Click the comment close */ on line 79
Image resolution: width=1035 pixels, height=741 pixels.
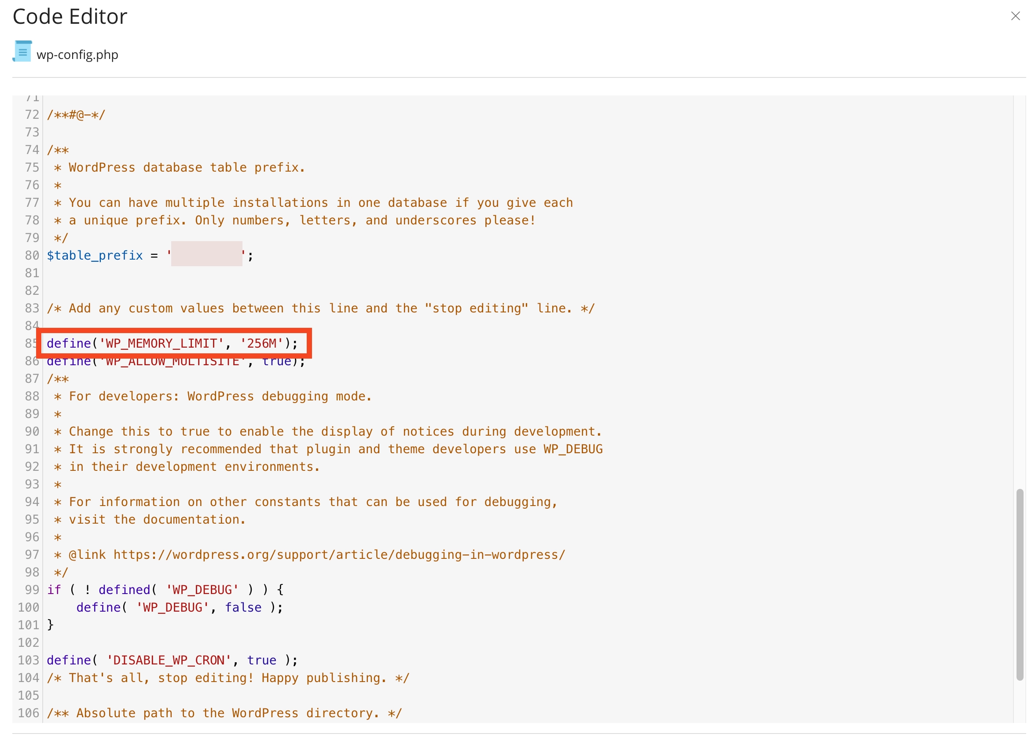pyautogui.click(x=61, y=238)
